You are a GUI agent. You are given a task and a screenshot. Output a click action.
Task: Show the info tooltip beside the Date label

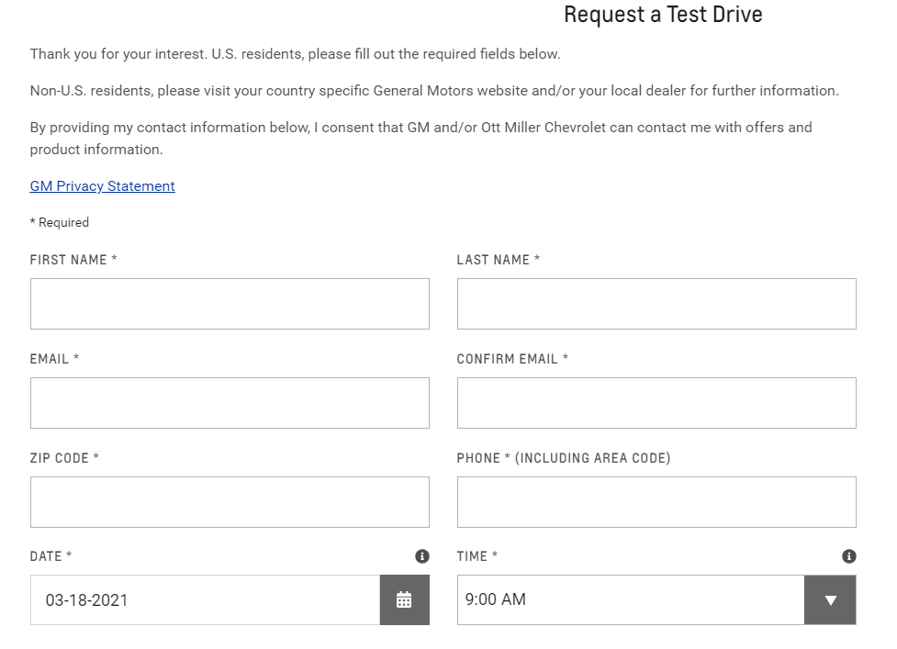coord(422,556)
